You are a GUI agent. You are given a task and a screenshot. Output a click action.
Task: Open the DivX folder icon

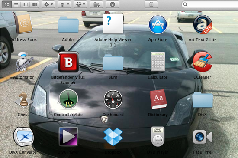tap(203, 100)
